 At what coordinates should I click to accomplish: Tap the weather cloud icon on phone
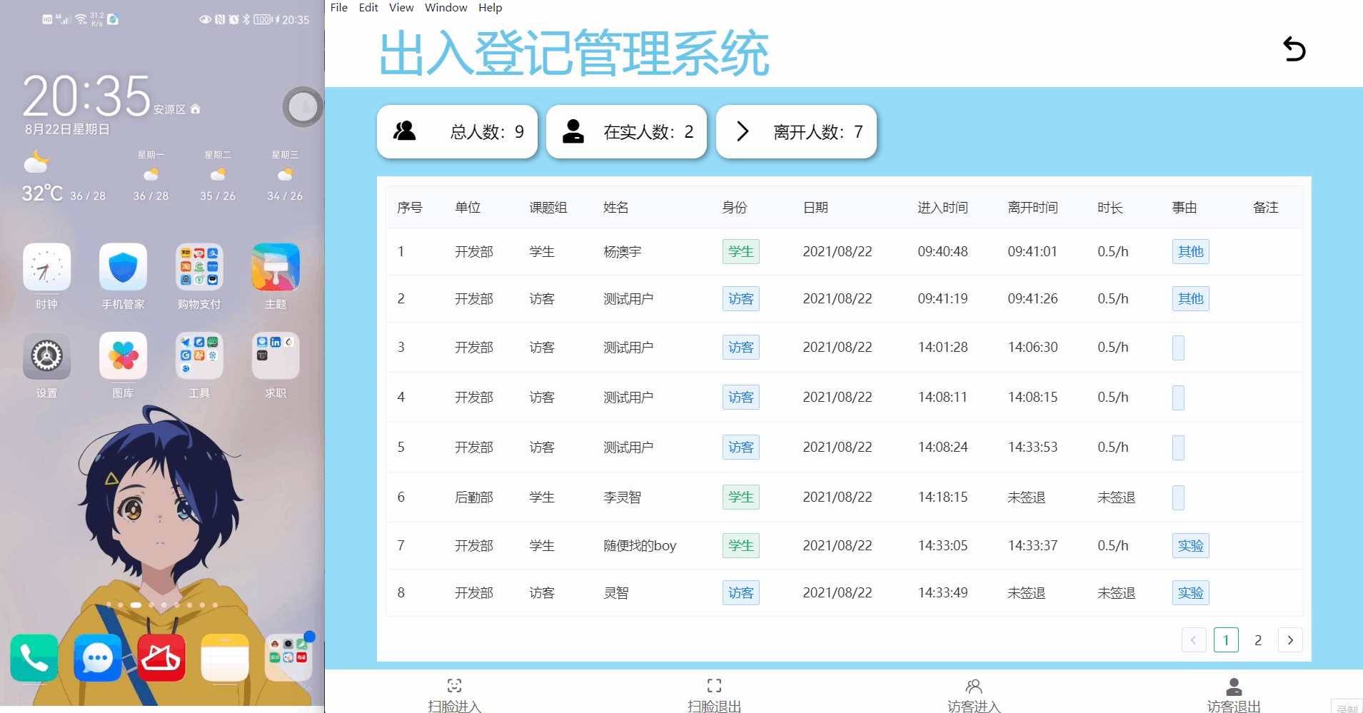(x=36, y=162)
